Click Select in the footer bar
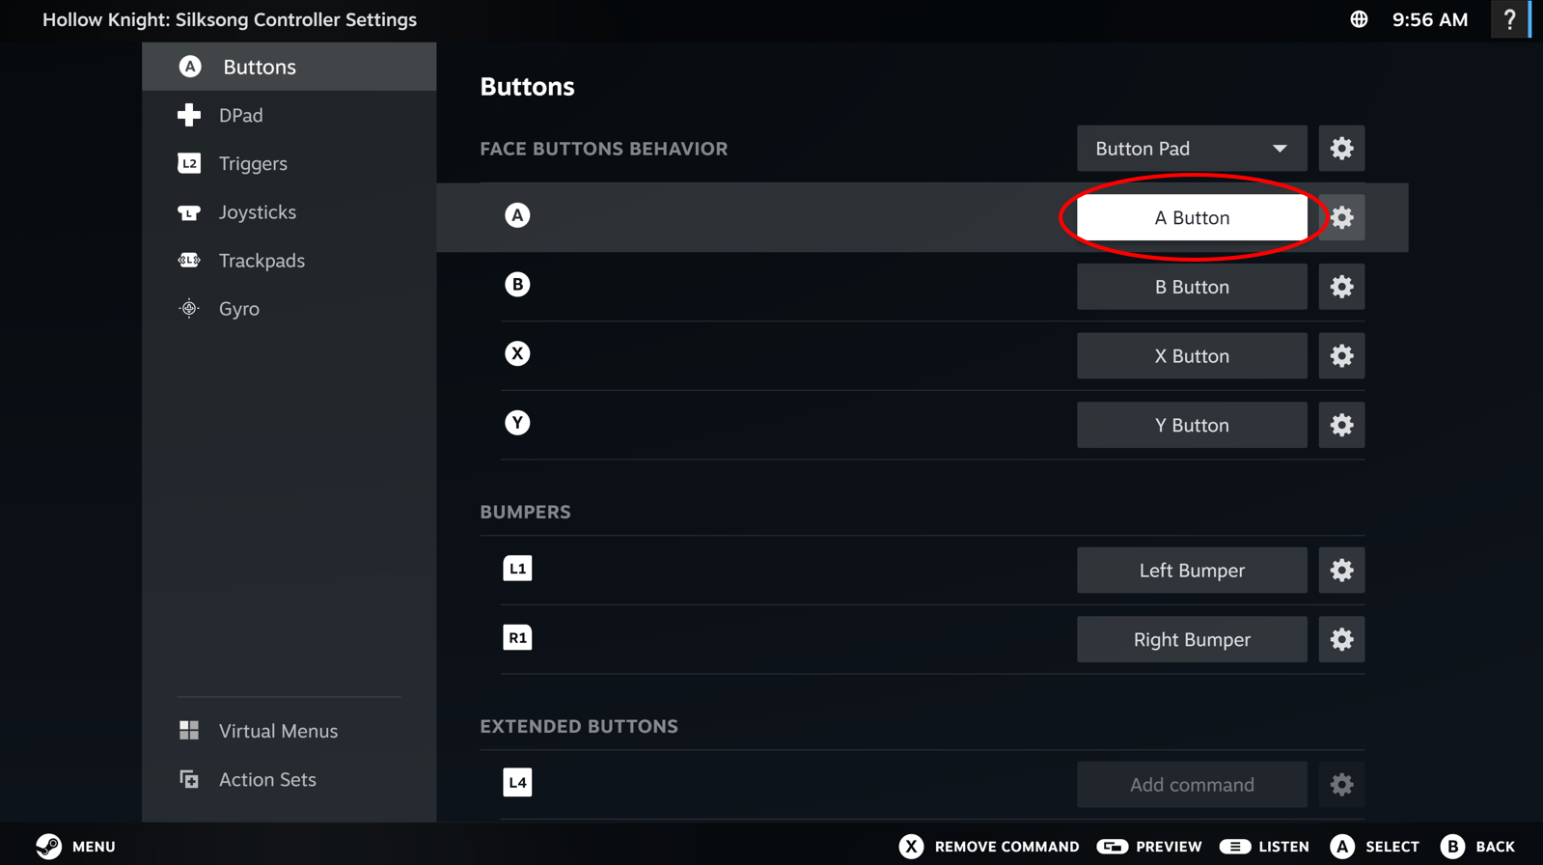This screenshot has width=1543, height=865. tap(1374, 847)
